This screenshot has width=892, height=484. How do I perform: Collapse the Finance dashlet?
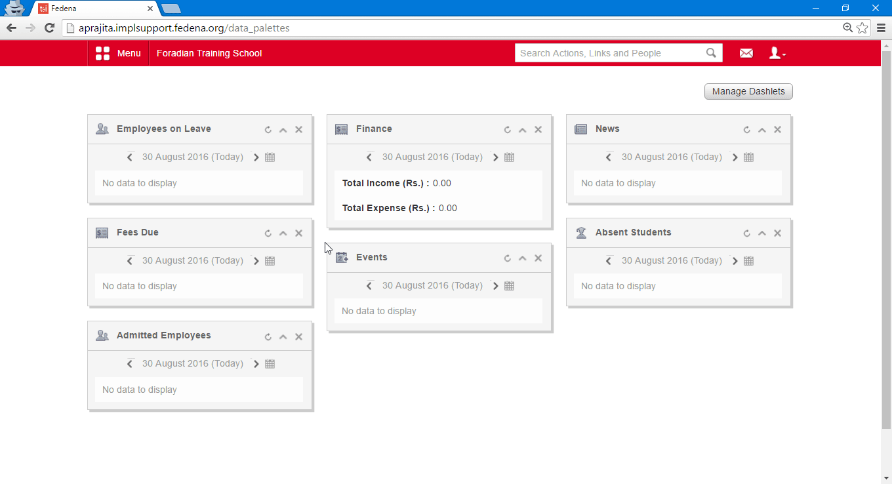point(523,130)
